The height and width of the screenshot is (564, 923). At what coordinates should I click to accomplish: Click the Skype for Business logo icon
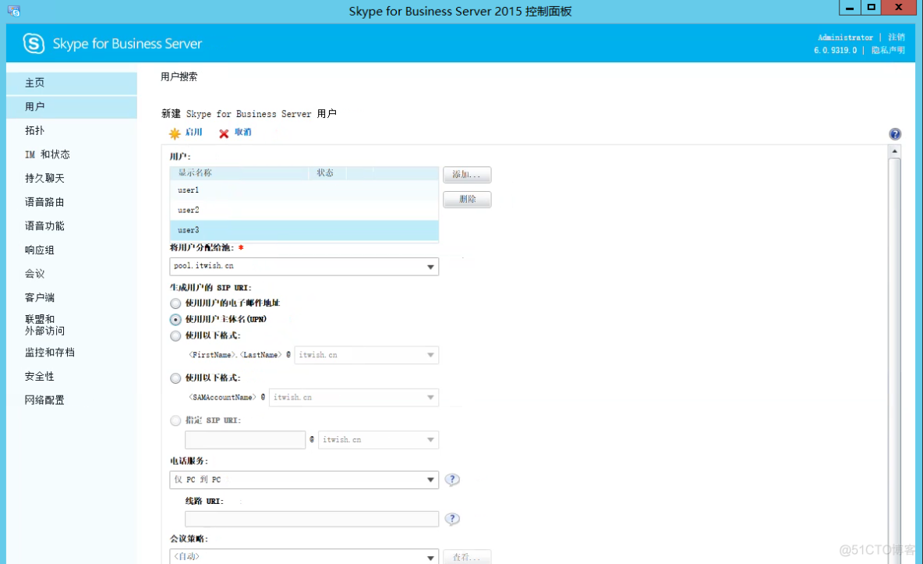[34, 43]
